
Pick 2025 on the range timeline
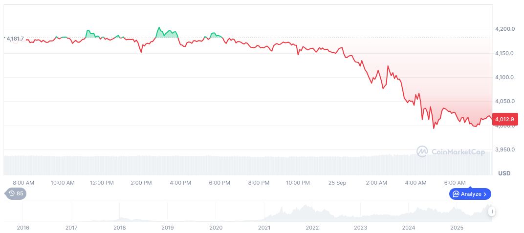click(x=457, y=228)
